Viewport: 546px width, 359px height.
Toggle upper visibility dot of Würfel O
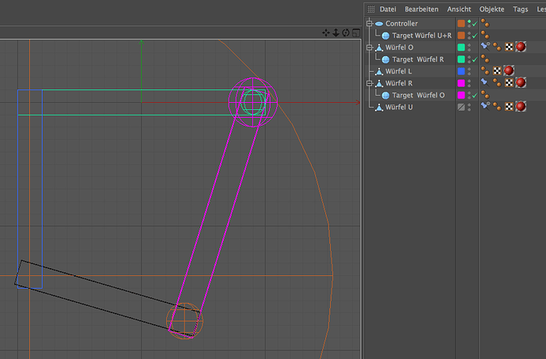pos(469,45)
